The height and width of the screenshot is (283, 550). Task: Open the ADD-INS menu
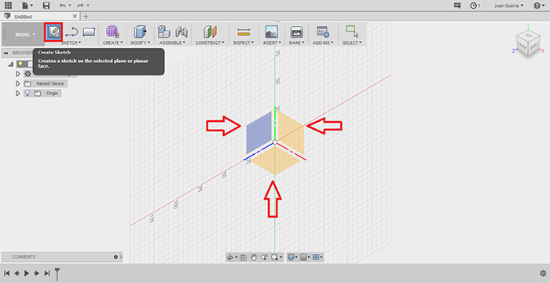pos(323,42)
